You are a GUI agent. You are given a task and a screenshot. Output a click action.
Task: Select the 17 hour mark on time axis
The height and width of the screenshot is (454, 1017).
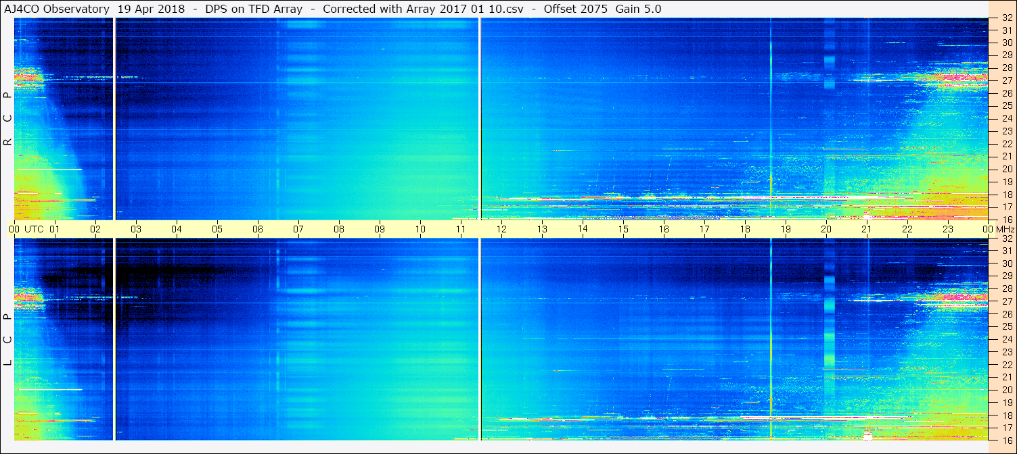click(x=704, y=229)
